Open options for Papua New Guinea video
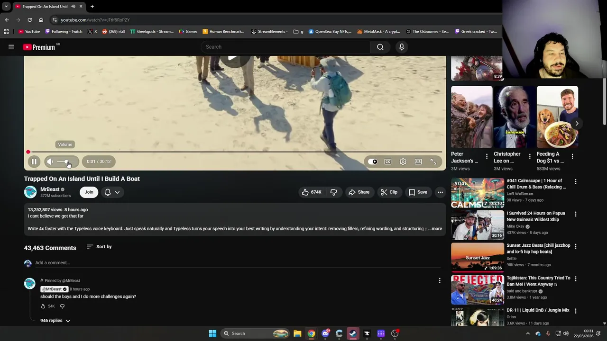Image resolution: width=607 pixels, height=341 pixels. [576, 214]
